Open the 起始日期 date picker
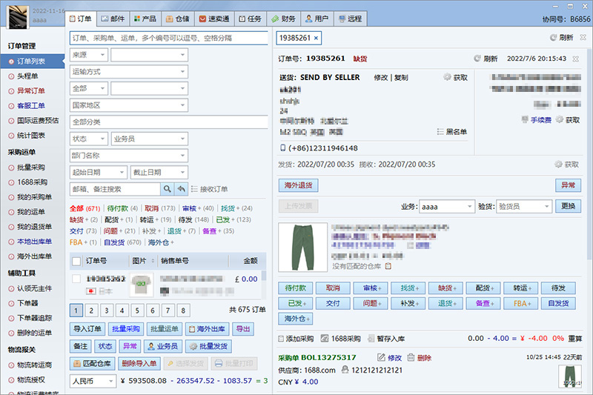The width and height of the screenshot is (593, 395). click(99, 172)
